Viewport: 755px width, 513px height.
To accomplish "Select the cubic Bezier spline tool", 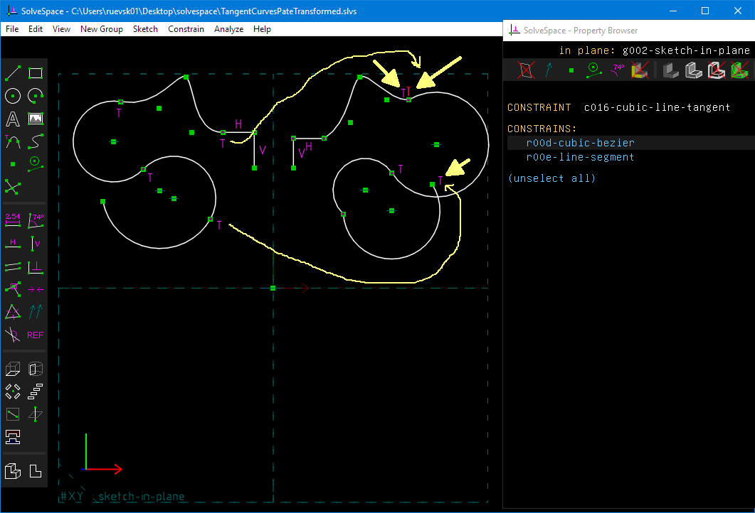I will 35,141.
